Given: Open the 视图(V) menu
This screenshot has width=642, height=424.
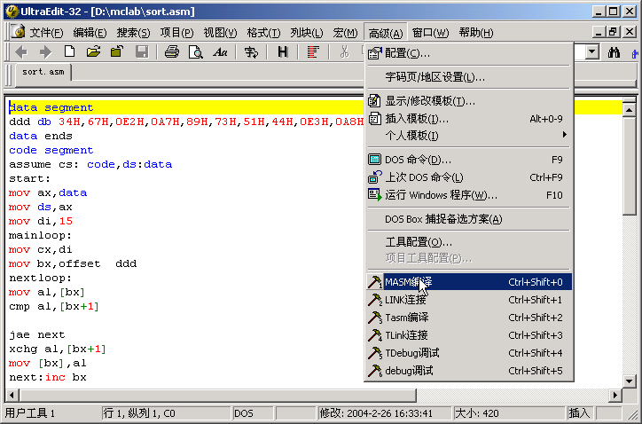Looking at the screenshot, I should (x=220, y=33).
